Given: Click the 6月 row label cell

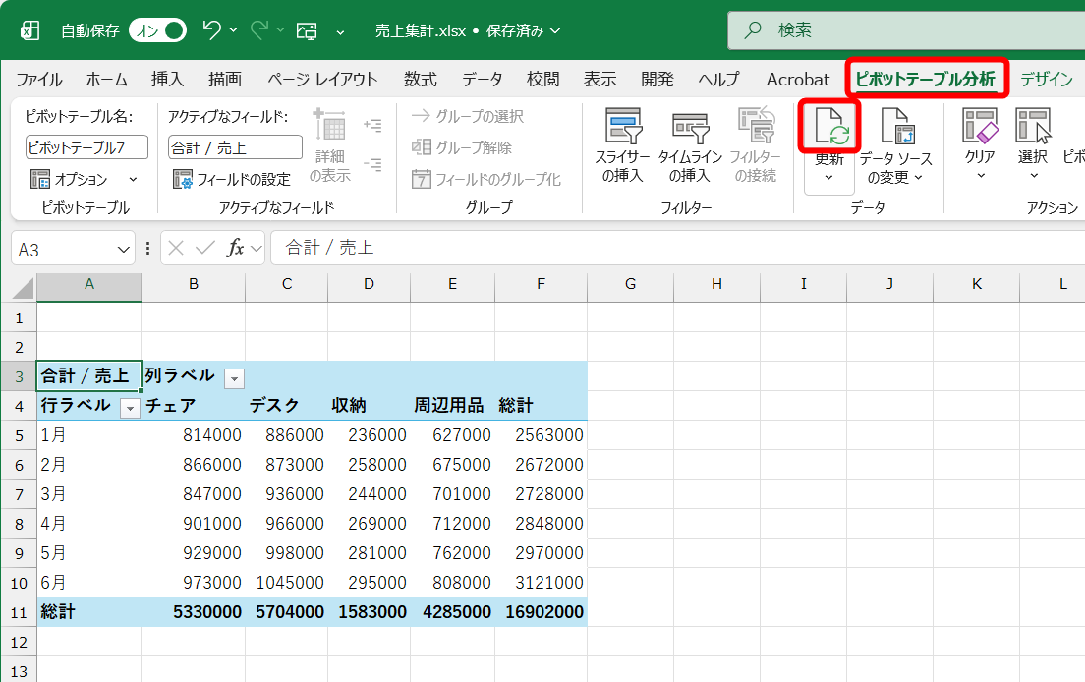Looking at the screenshot, I should pos(88,583).
